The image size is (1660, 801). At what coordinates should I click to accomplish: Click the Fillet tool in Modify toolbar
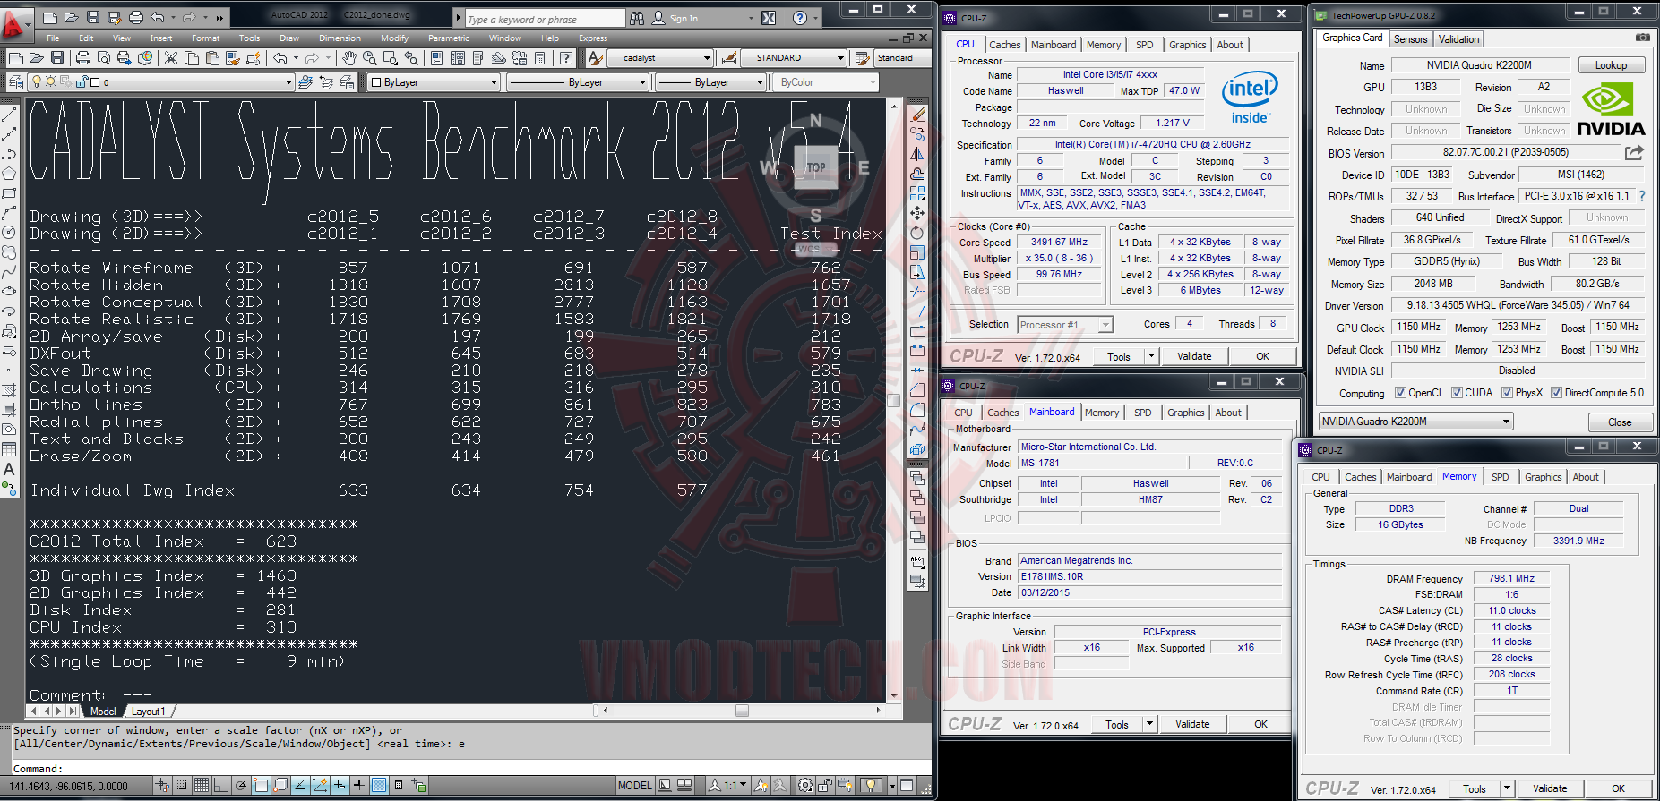click(x=917, y=410)
